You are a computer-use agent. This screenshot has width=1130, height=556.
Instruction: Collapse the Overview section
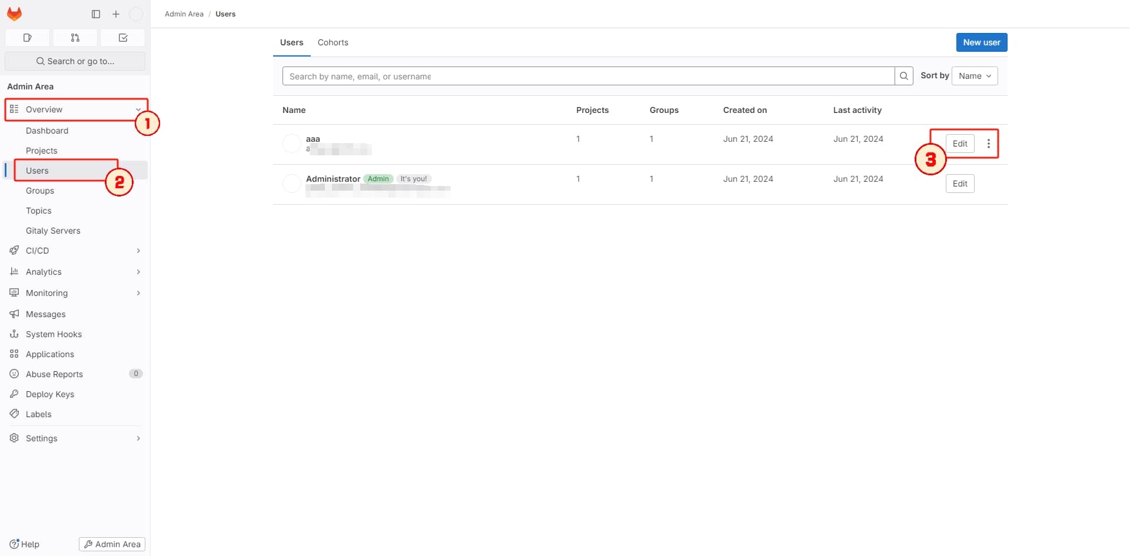tap(138, 109)
